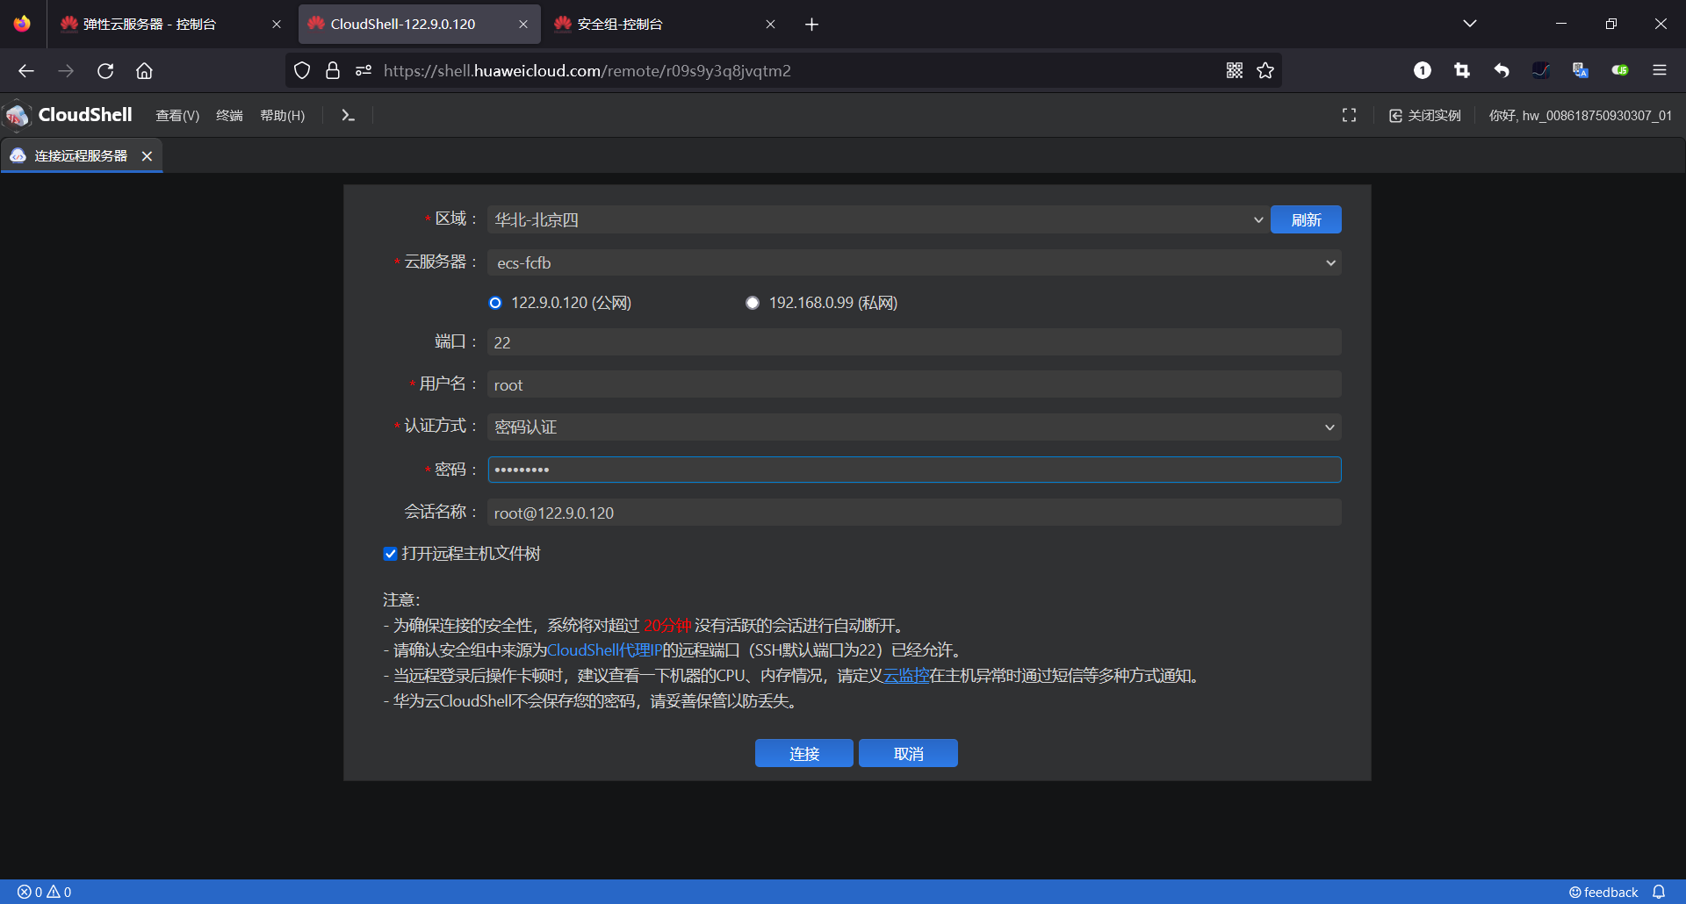
Task: Click the 密码 password input field
Action: [913, 469]
